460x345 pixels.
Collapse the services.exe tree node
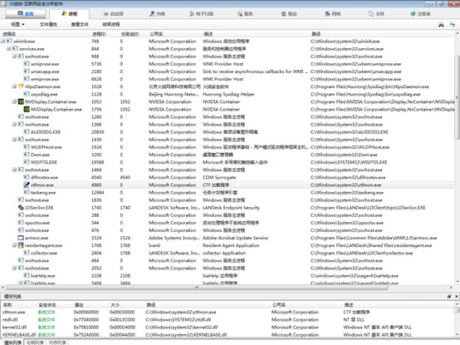(x=8, y=49)
